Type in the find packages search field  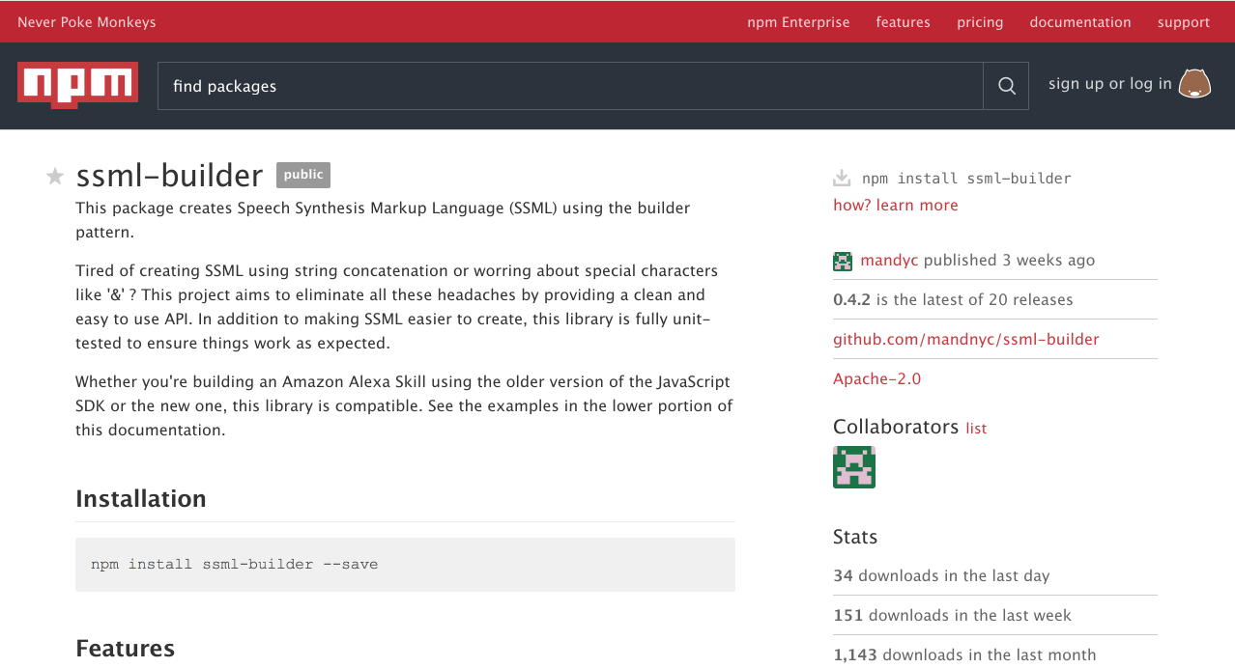pos(570,86)
